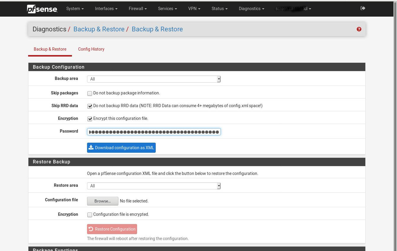Click the first Backup & Restore breadcrumb link
The height and width of the screenshot is (251, 397).
click(99, 29)
